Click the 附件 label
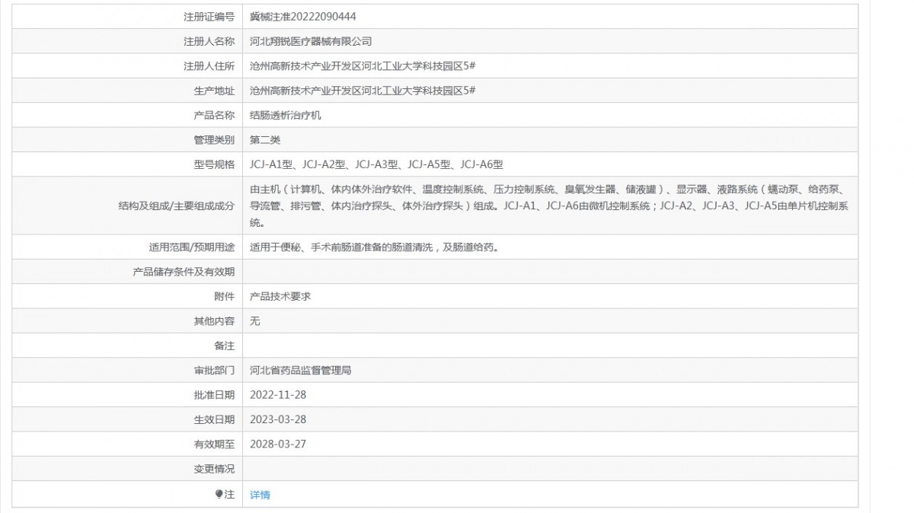The image size is (914, 513). 225,296
